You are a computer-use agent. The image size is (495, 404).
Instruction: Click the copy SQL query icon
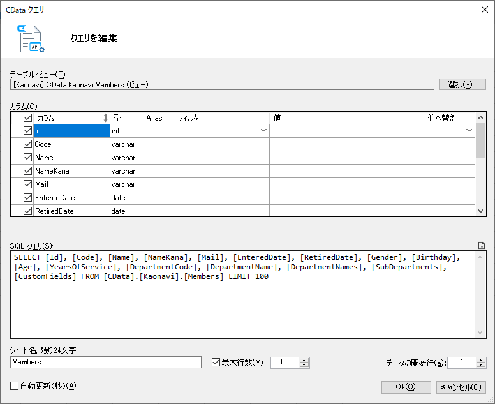coord(482,245)
